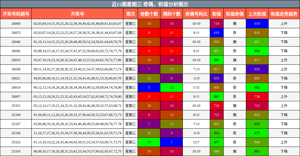
Task: Click the 开奖号码期号 column header
Action: (16, 14)
